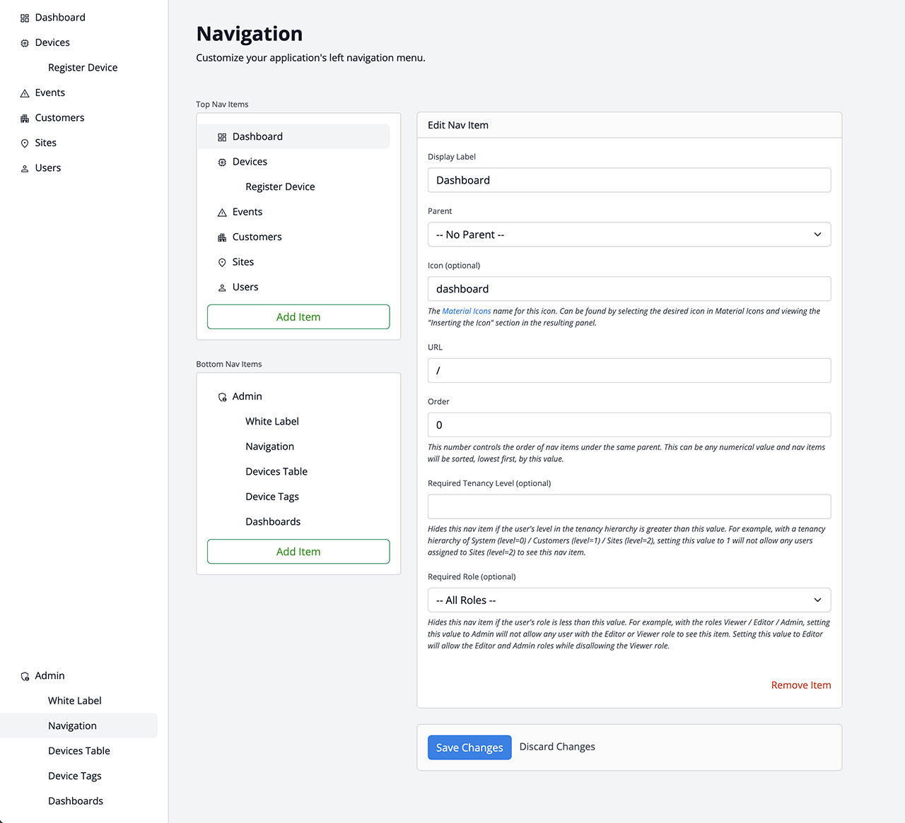905x823 pixels.
Task: Go to Devices Table in left sidebar
Action: pos(79,751)
